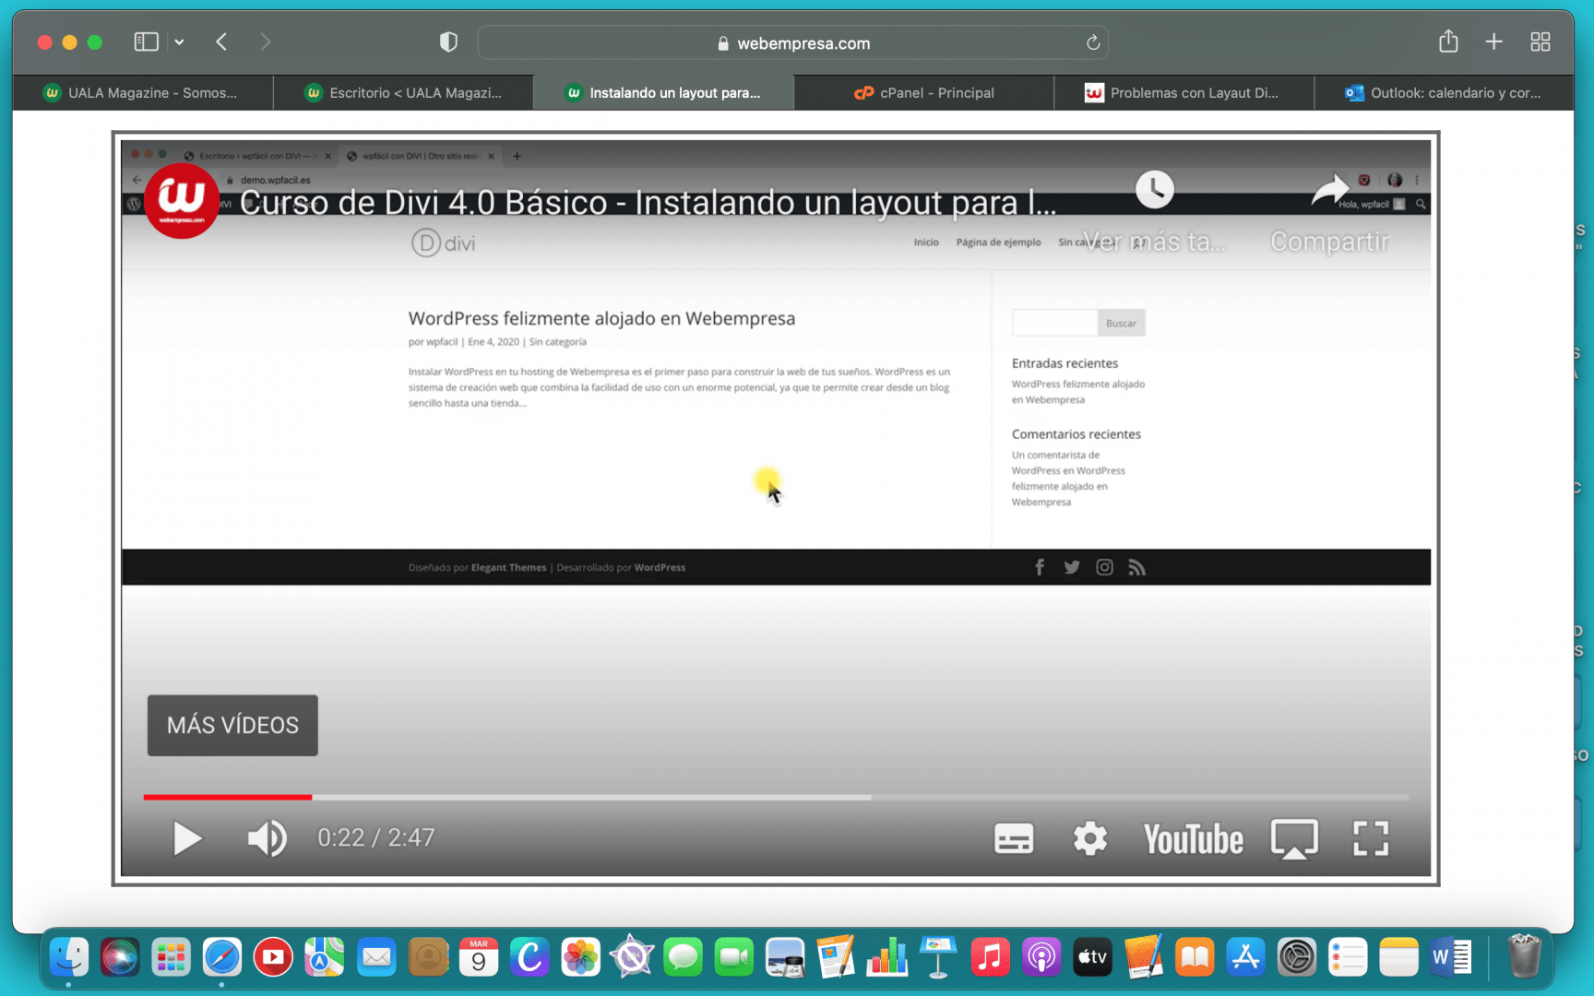Click the MÁS VÍDEOS button
Screen dimensions: 1594x996
tap(232, 726)
